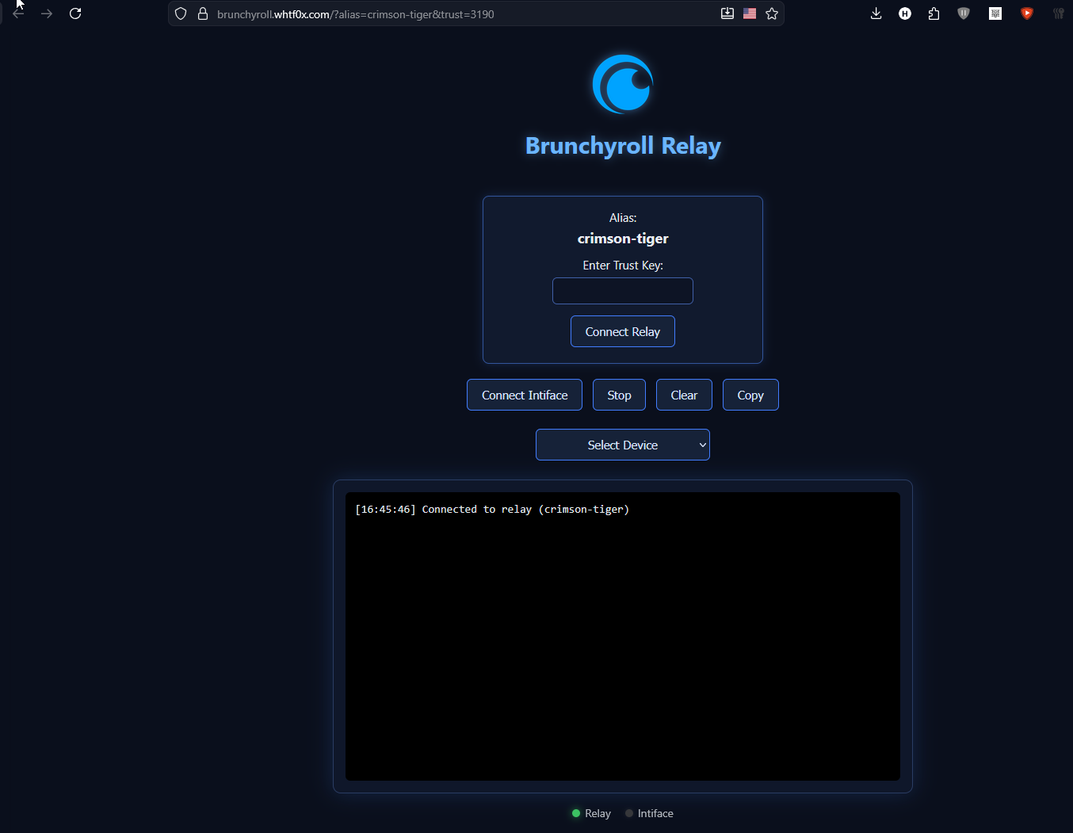The width and height of the screenshot is (1073, 833).
Task: Bookmark this page with the star icon
Action: [x=772, y=13]
